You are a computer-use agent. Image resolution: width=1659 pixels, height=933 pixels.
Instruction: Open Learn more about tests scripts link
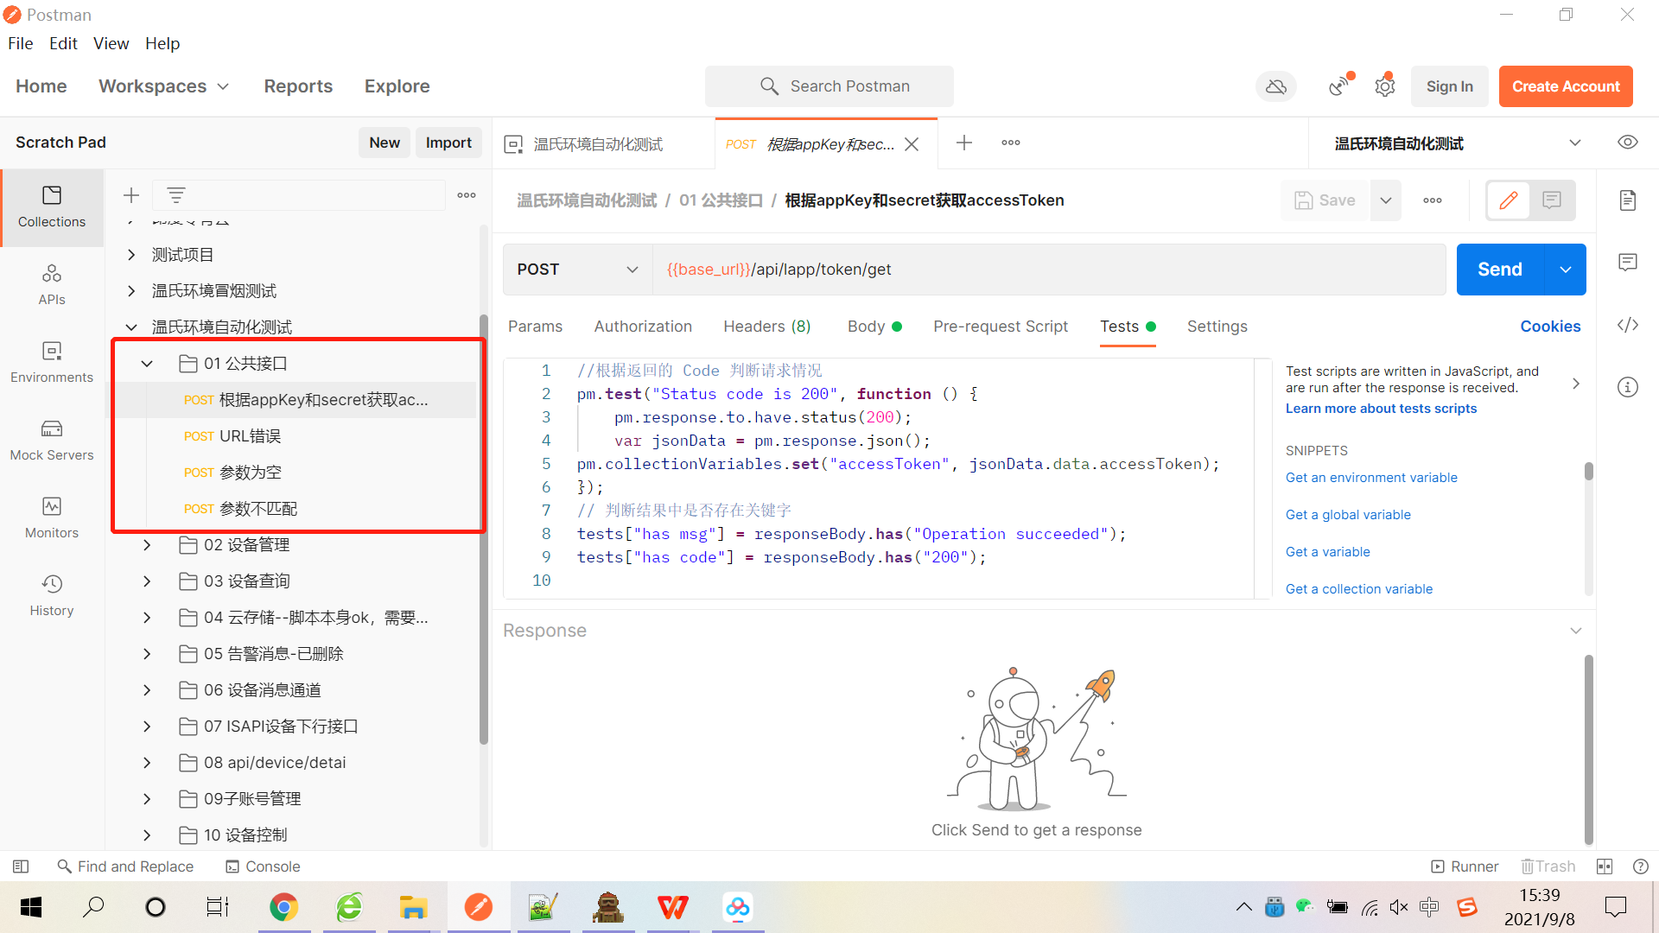coord(1381,409)
